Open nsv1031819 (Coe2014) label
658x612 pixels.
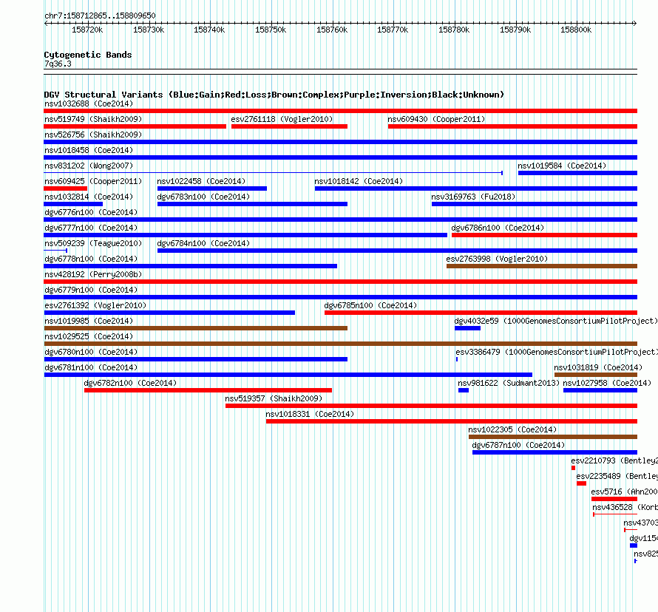click(598, 367)
